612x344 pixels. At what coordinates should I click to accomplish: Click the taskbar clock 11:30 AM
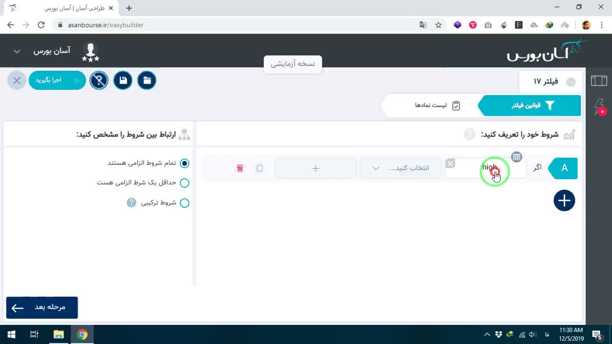pos(571,334)
